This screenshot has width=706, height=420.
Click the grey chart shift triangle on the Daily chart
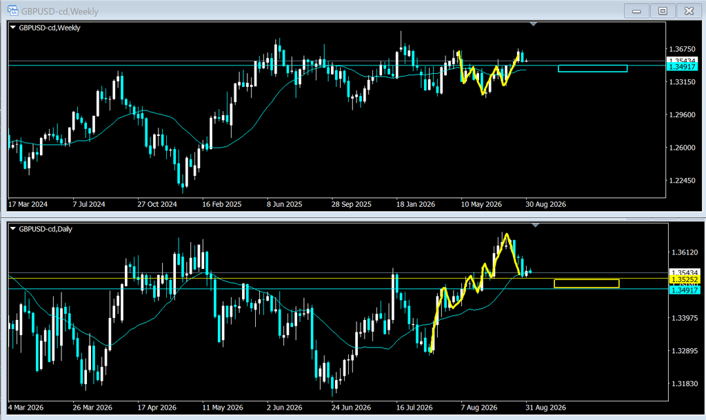click(x=535, y=225)
